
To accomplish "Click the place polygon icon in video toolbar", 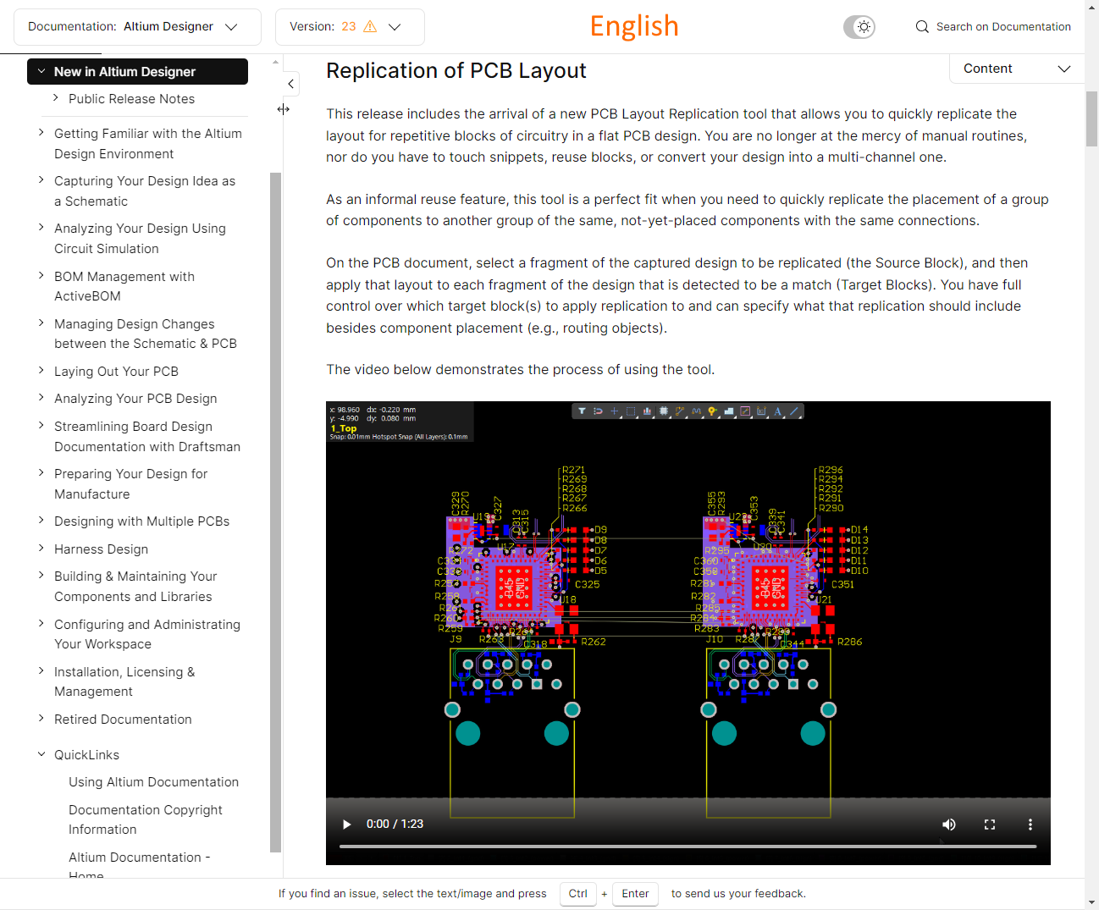I will [729, 411].
